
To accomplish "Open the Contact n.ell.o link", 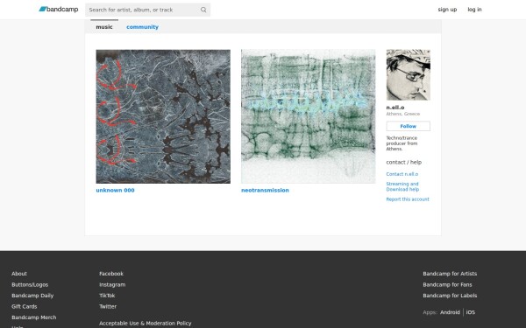I will (x=402, y=174).
